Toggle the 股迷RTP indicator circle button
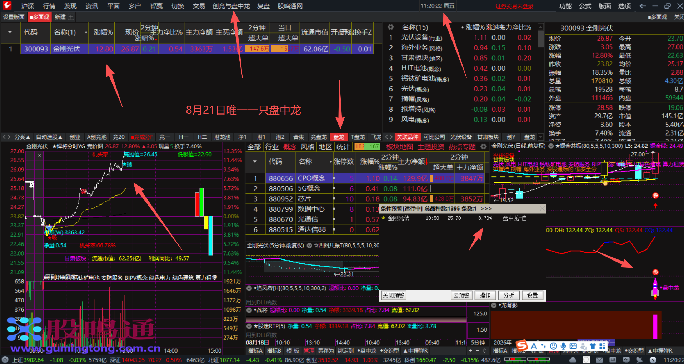Viewport: 684px width, 364px height. point(249,326)
